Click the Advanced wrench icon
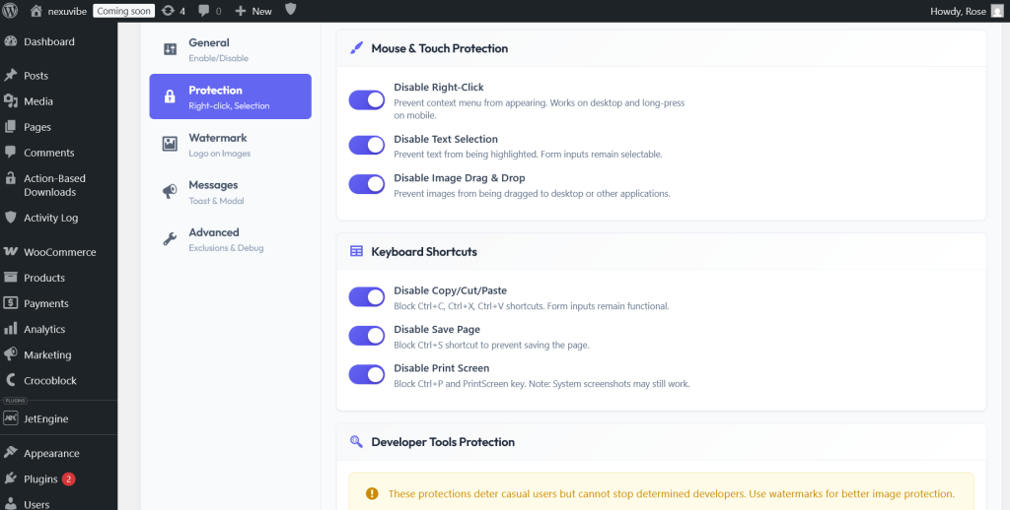The height and width of the screenshot is (510, 1010). click(170, 238)
